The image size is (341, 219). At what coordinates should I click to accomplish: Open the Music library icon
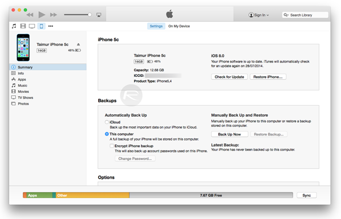pos(14,26)
